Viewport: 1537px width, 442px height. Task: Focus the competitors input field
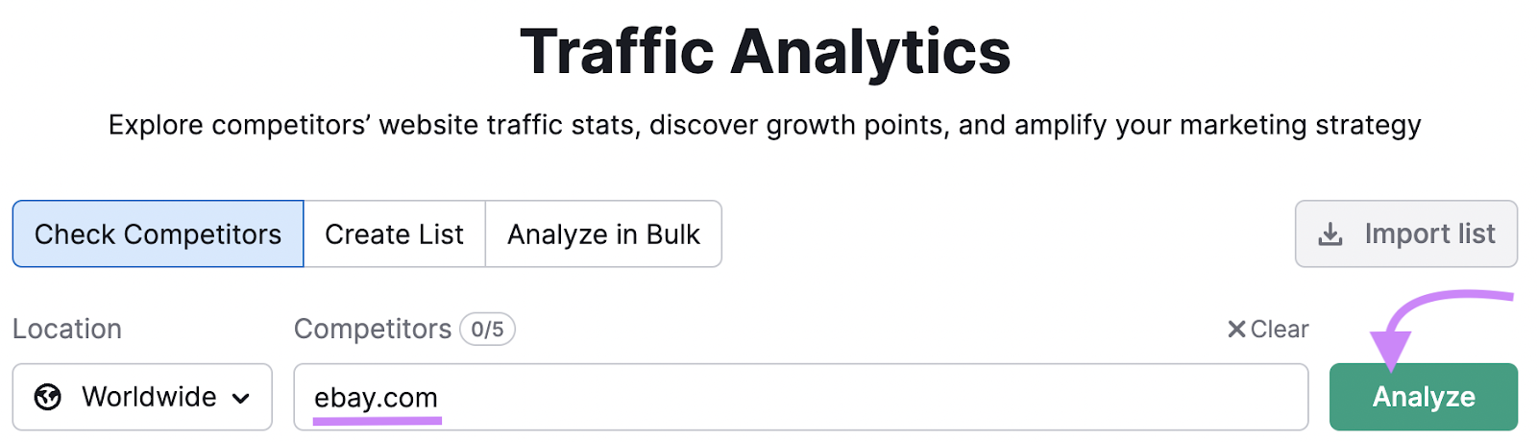click(801, 397)
